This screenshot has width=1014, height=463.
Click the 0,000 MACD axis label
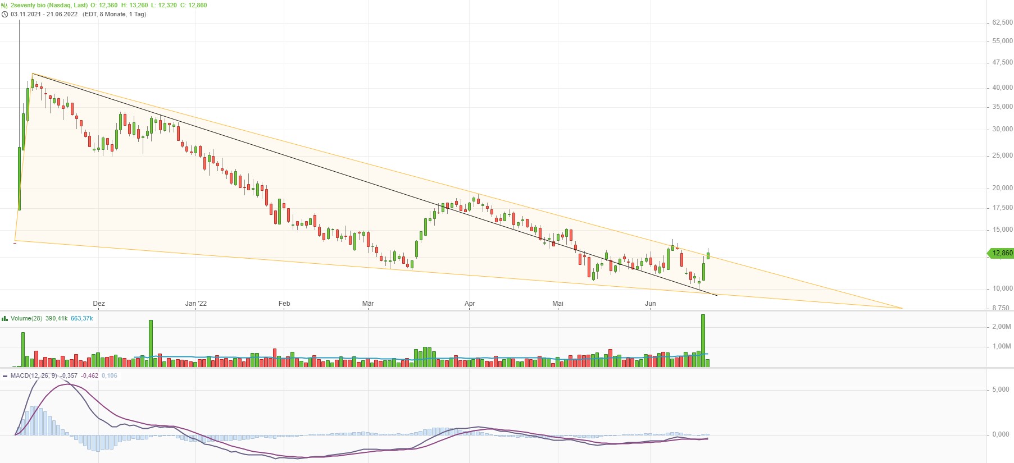1001,434
